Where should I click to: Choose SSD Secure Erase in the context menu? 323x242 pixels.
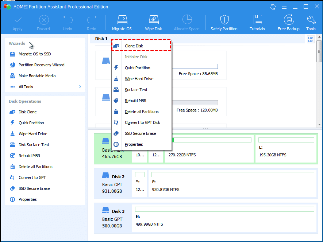point(142,133)
